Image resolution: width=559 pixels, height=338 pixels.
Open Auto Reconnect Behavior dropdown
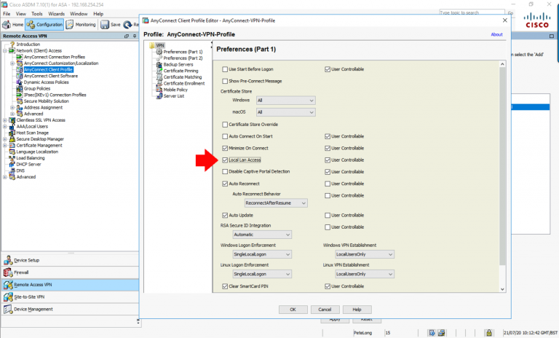click(x=276, y=203)
